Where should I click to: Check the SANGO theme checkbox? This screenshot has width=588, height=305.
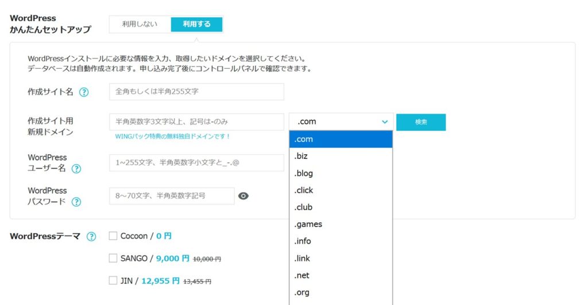113,258
